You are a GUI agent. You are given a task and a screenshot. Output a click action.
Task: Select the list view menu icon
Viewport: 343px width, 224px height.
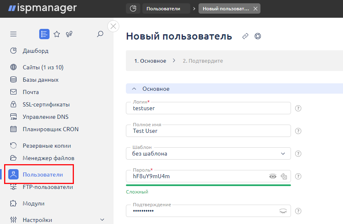[x=44, y=34]
